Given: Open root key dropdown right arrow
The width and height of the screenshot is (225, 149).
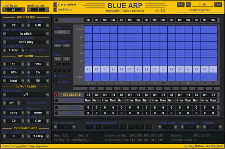Looking at the screenshot, I should tap(19, 103).
